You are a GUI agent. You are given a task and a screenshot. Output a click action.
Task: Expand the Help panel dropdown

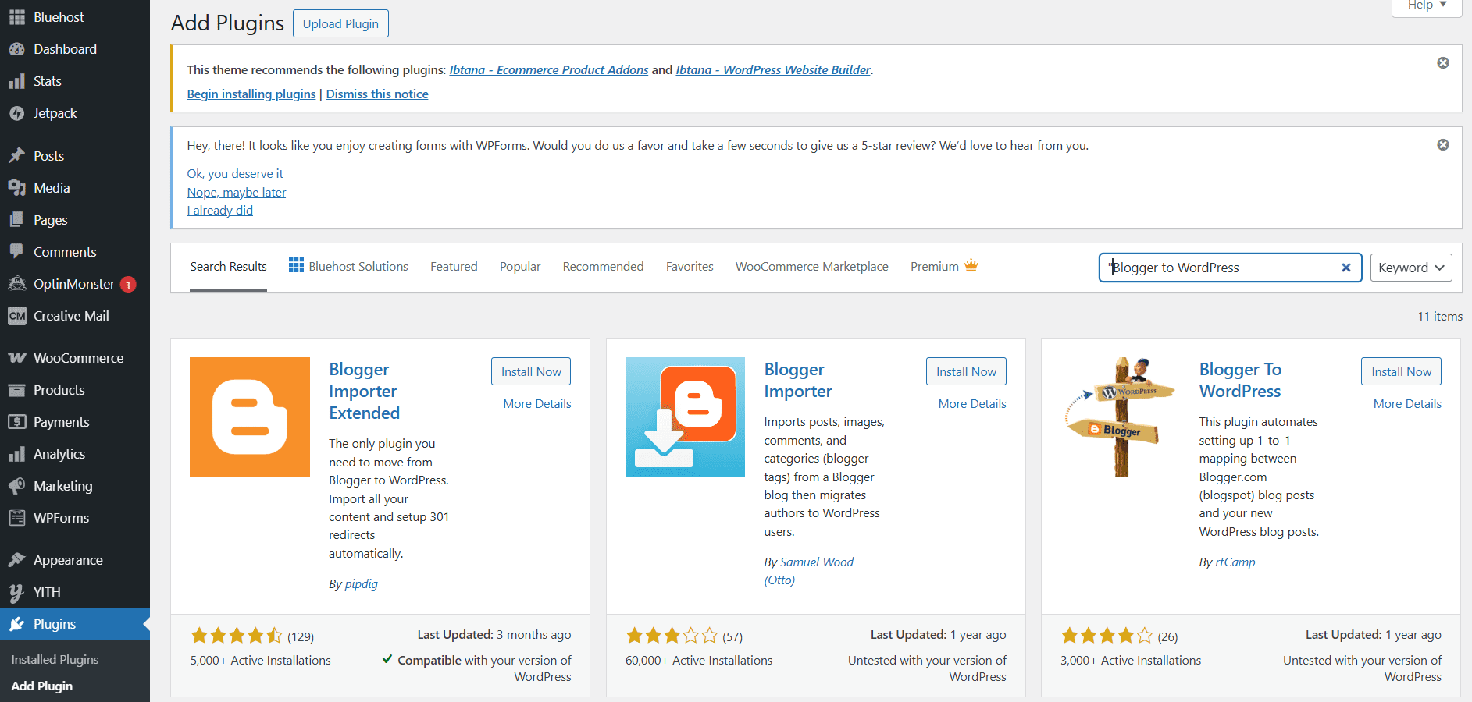tap(1426, 5)
